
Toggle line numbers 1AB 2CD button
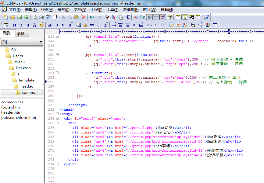click(163, 17)
